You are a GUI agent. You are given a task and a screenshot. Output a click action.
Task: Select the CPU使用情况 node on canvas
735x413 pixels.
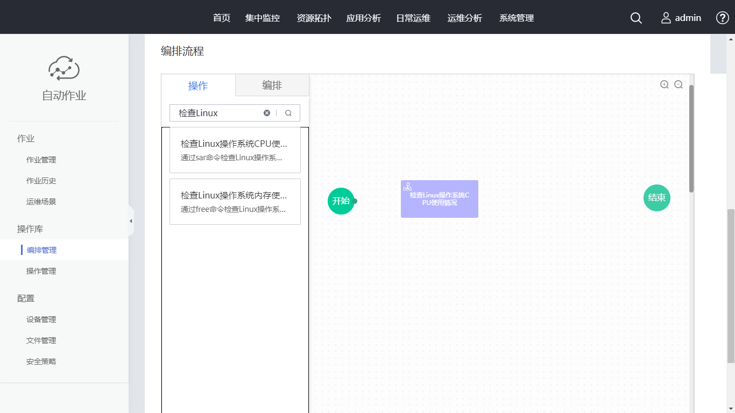439,199
